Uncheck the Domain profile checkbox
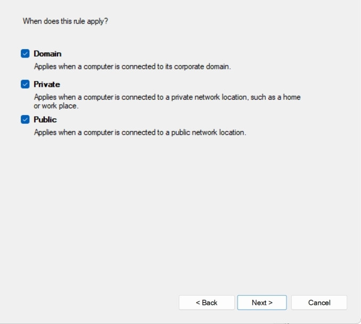Viewport: 361px width, 324px height. (x=25, y=53)
